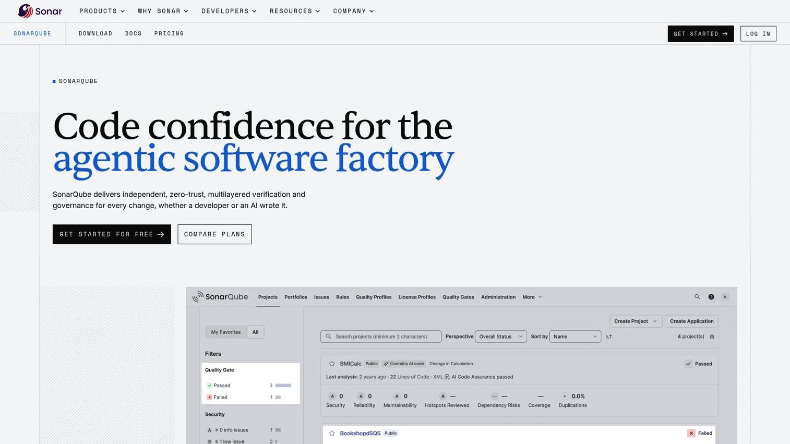
Task: Open the Issues tab in SonarQube
Action: (321, 297)
